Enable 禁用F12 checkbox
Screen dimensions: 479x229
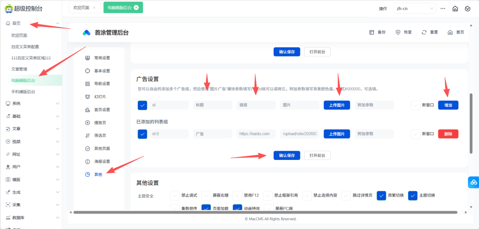pos(237,195)
